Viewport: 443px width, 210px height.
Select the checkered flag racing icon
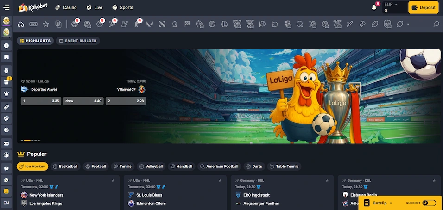click(x=187, y=24)
